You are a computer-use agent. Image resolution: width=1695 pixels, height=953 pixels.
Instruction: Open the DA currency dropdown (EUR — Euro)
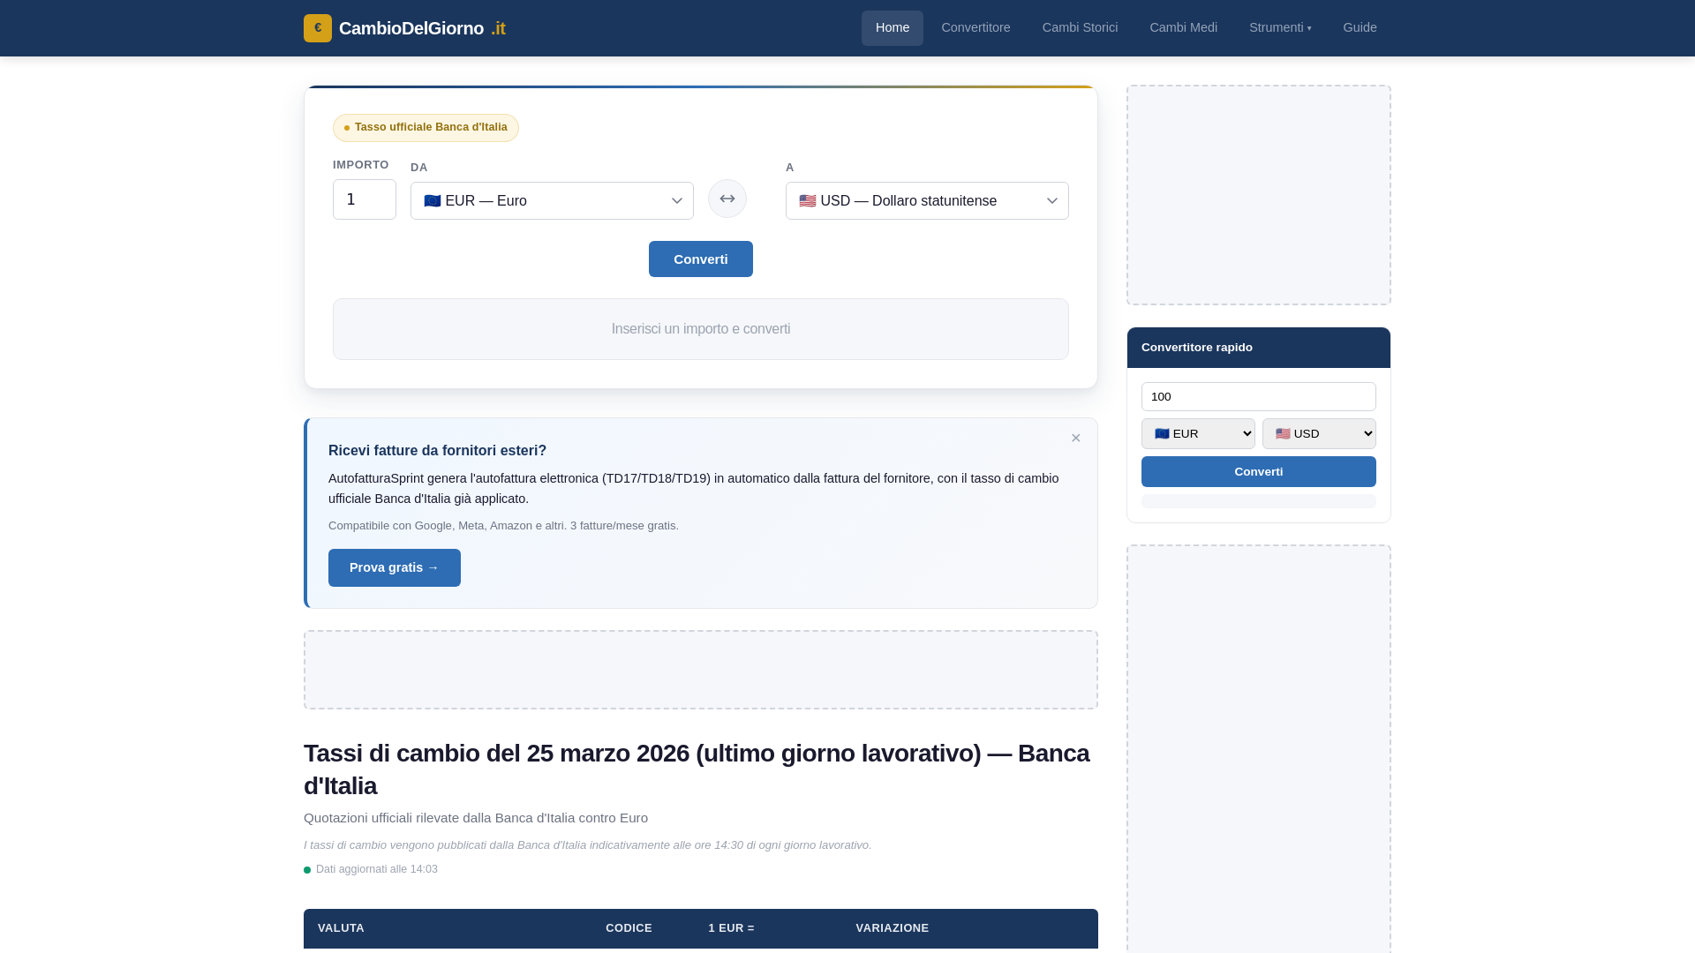tap(552, 201)
